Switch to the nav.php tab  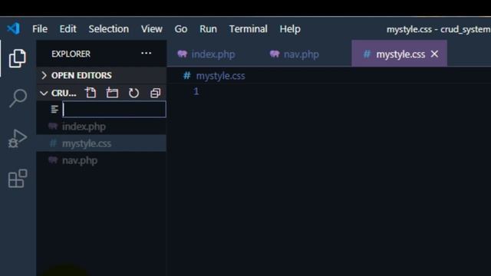[301, 54]
